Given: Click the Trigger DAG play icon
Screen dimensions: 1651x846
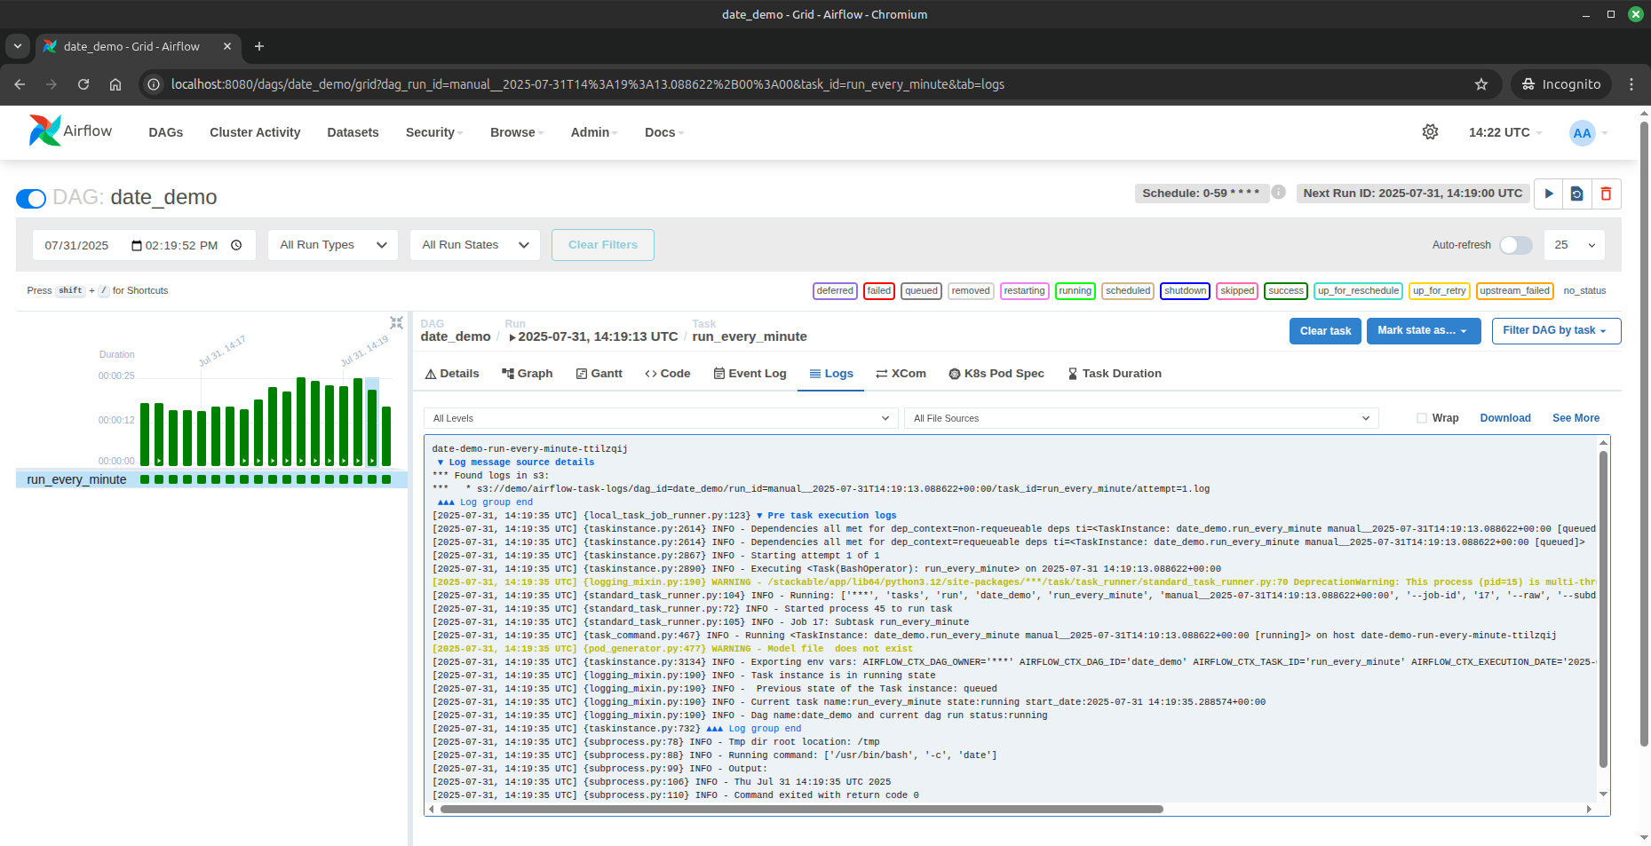Looking at the screenshot, I should (1549, 194).
